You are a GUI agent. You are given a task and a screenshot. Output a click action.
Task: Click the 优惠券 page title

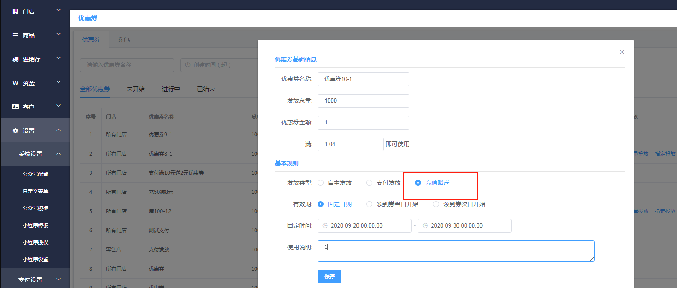88,18
